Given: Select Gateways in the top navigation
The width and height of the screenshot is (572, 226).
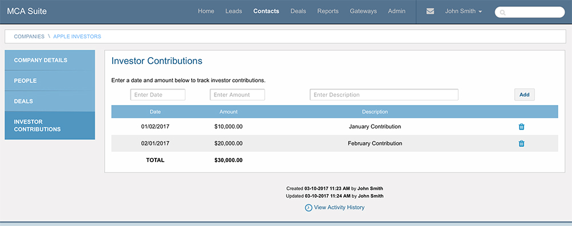Looking at the screenshot, I should (x=363, y=11).
